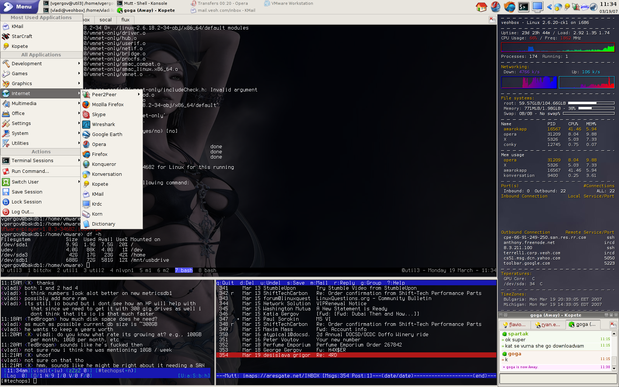This screenshot has width=619, height=387.
Task: Open StarCraft from Most Used Applications
Action: [x=22, y=36]
